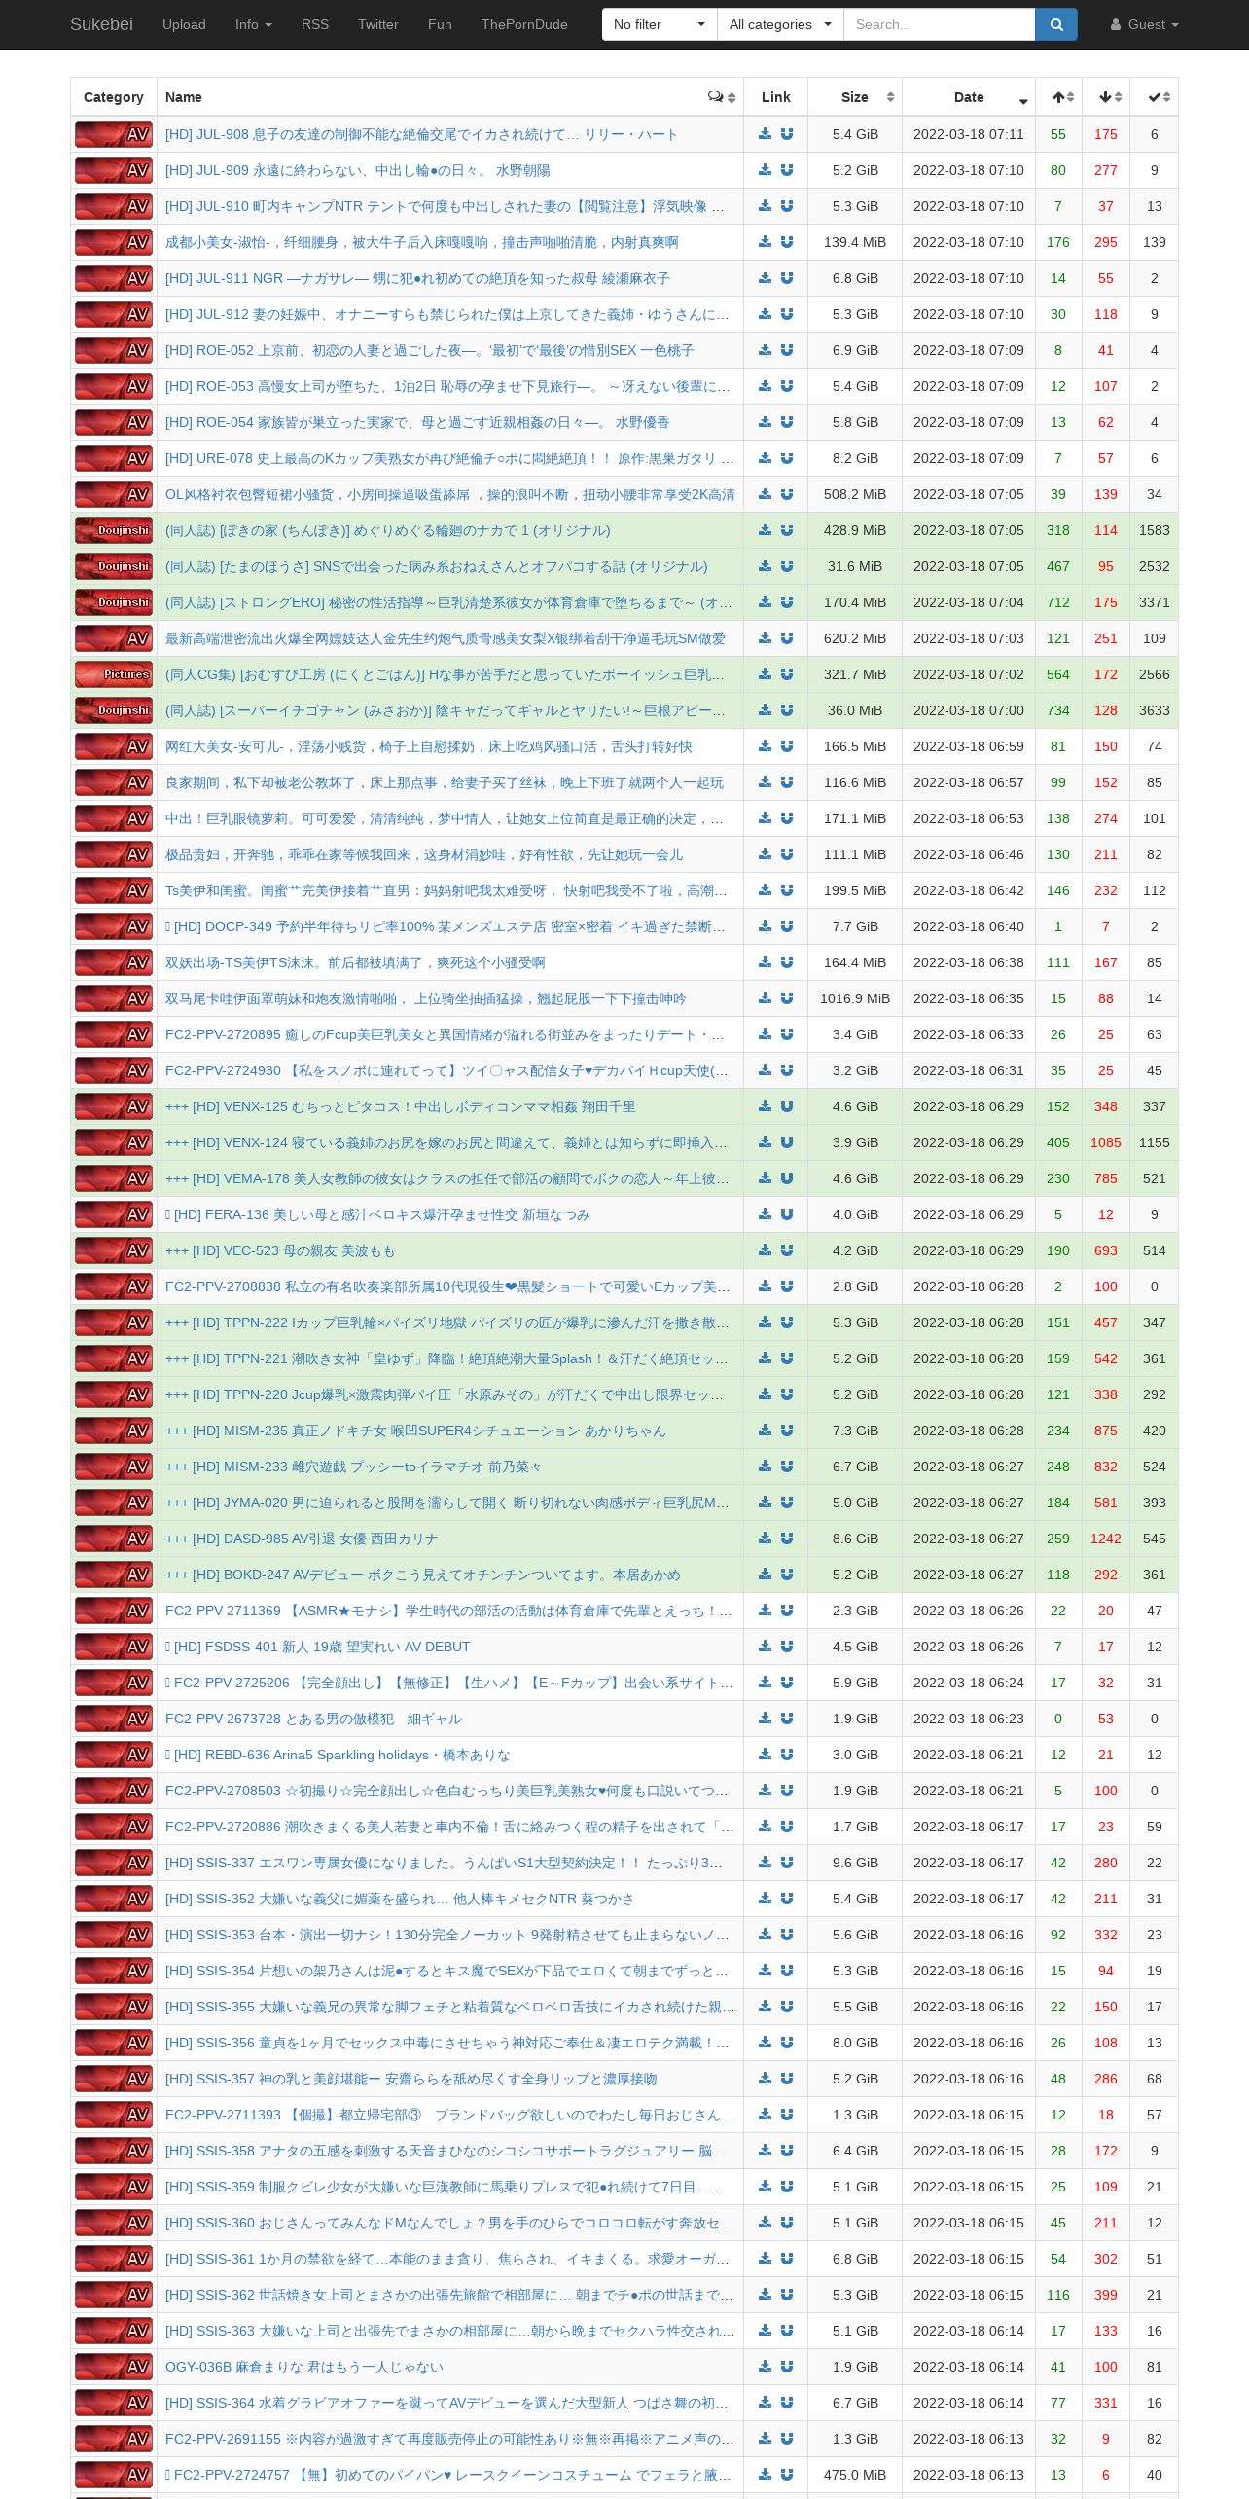The image size is (1249, 2499).
Task: Open Twitter link in navbar
Action: click(x=378, y=24)
